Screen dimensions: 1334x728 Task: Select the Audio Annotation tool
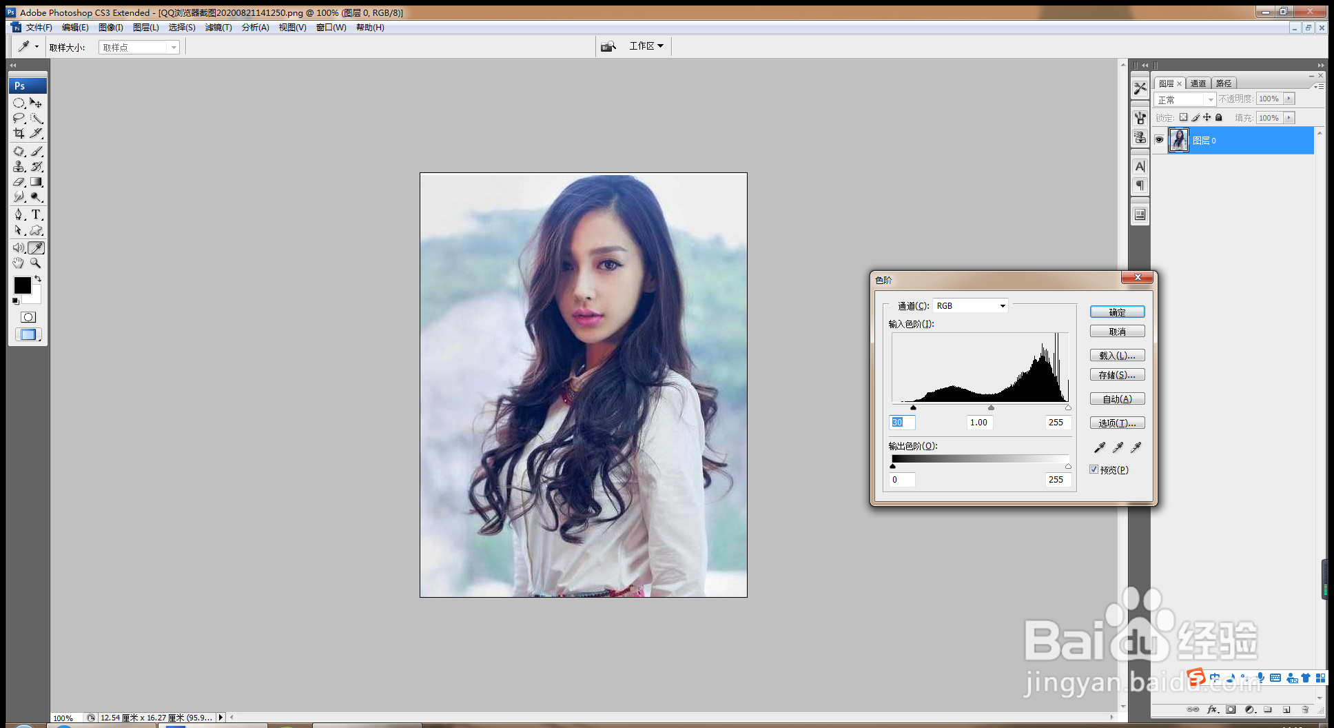[x=19, y=247]
